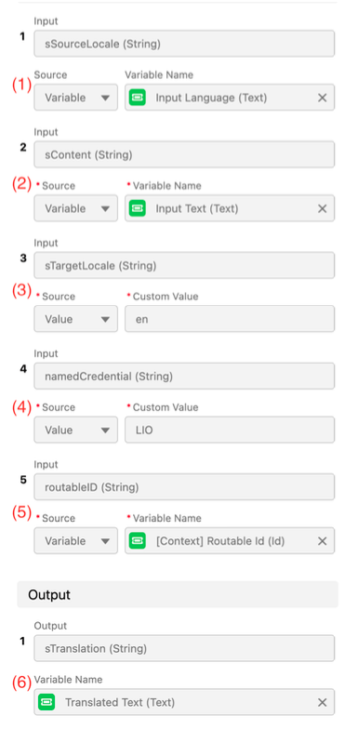Click the green Translated Text variable icon

[46, 702]
